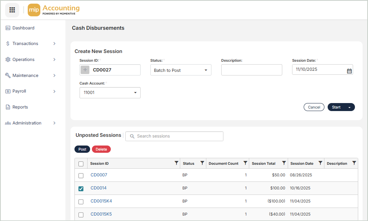This screenshot has height=221, width=368.
Task: Filter the Session ID column
Action: tap(176, 163)
